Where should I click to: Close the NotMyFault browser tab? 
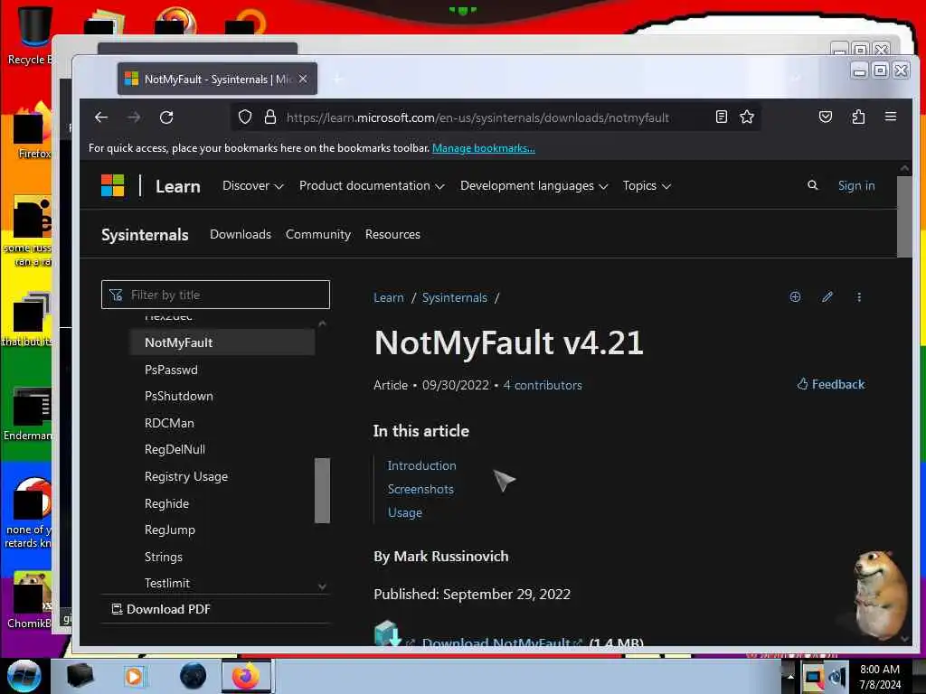coord(303,79)
